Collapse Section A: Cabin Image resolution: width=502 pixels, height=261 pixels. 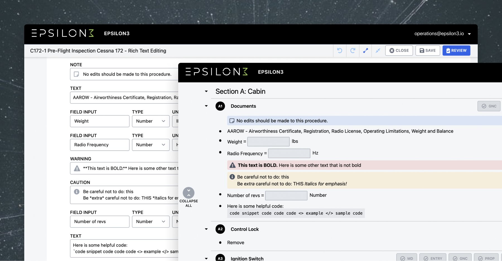coord(206,91)
